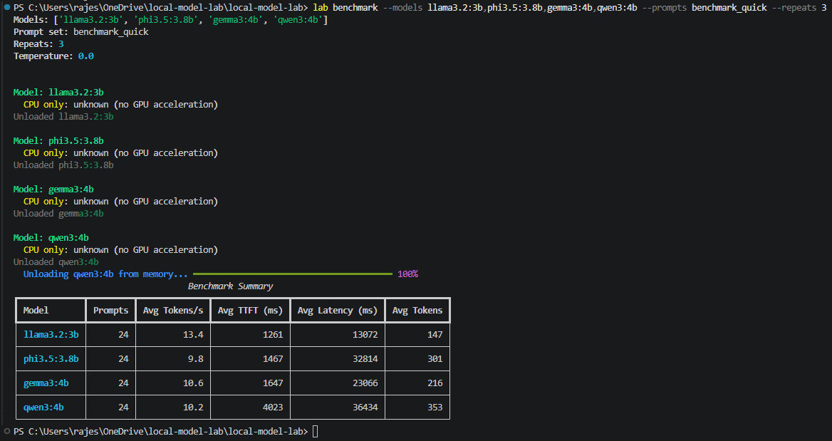
Task: Click the 'qwen3:4b' cell in the summary table
Action: tap(43, 408)
